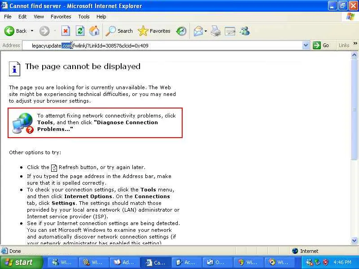
Task: Open the Edit menu
Action: pos(22,17)
